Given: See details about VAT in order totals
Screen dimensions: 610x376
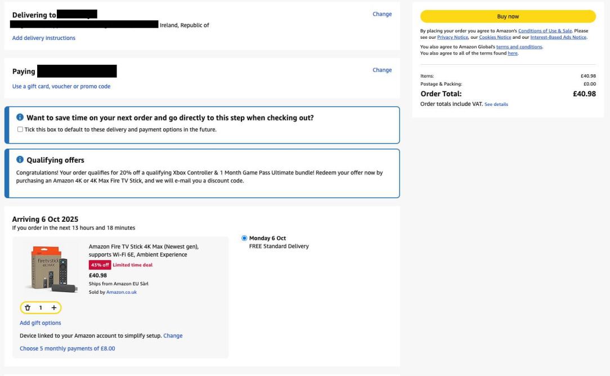Looking at the screenshot, I should pyautogui.click(x=496, y=104).
